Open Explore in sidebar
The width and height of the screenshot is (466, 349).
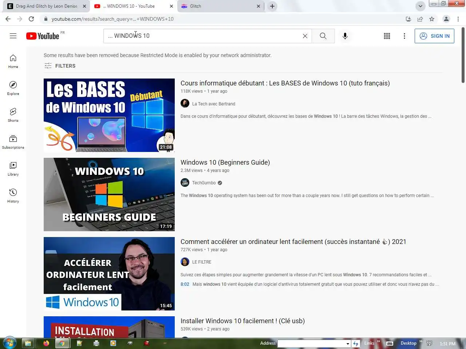click(x=13, y=88)
